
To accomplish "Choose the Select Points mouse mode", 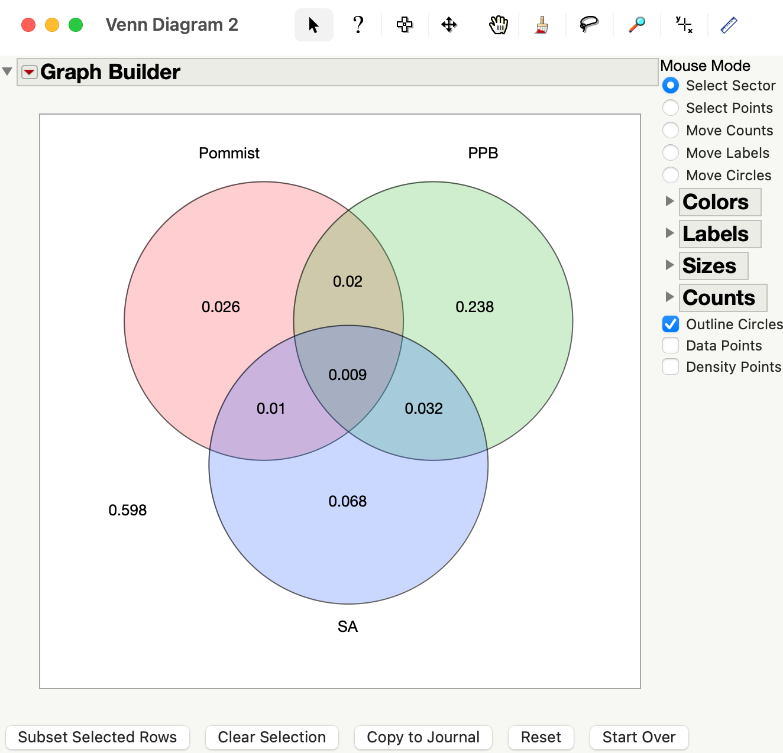I will point(670,108).
